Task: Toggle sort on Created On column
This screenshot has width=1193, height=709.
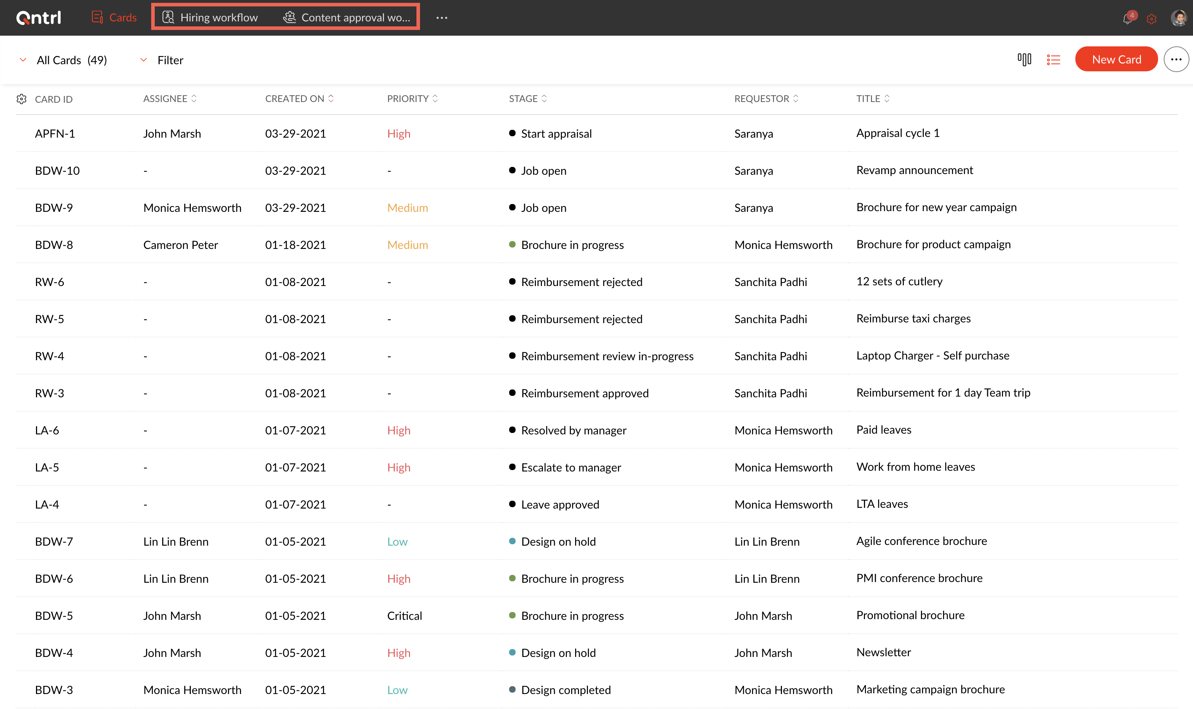Action: 331,98
